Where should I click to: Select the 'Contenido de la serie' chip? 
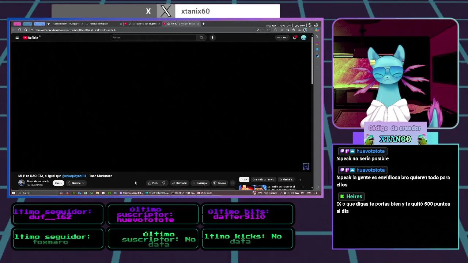click(263, 179)
